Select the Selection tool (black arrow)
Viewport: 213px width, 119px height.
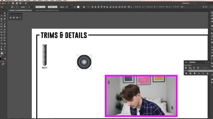click(1, 13)
